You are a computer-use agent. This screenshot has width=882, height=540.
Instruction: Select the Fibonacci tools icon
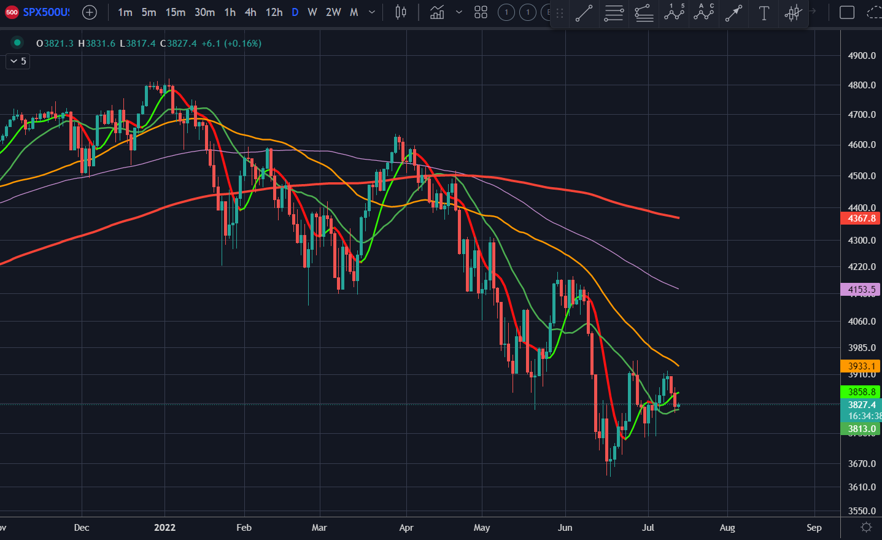[x=643, y=12]
